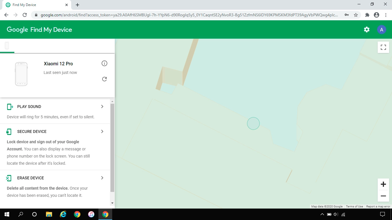Image resolution: width=392 pixels, height=220 pixels.
Task: Open the Google account avatar
Action: coord(381,30)
